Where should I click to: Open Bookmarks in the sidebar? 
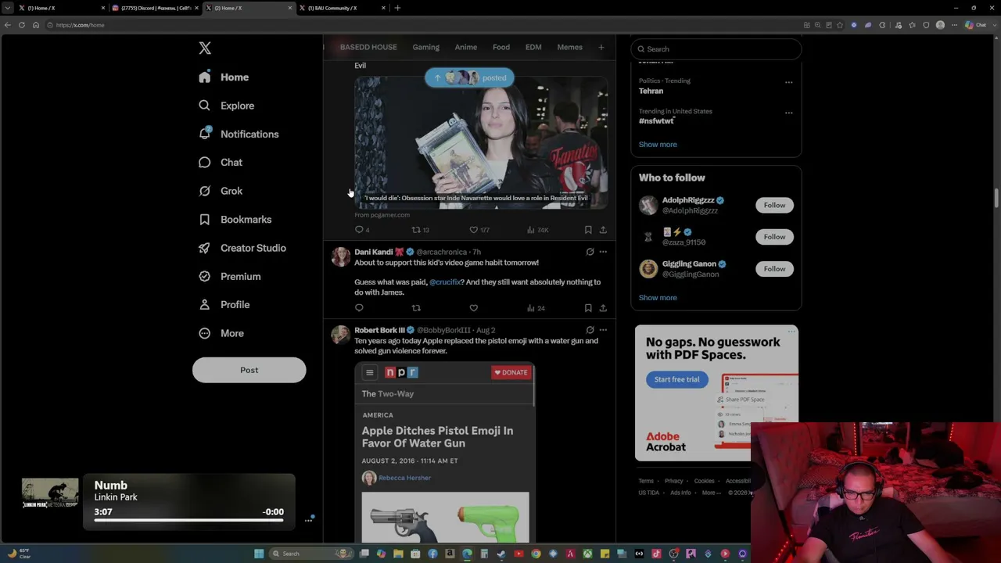click(235, 220)
